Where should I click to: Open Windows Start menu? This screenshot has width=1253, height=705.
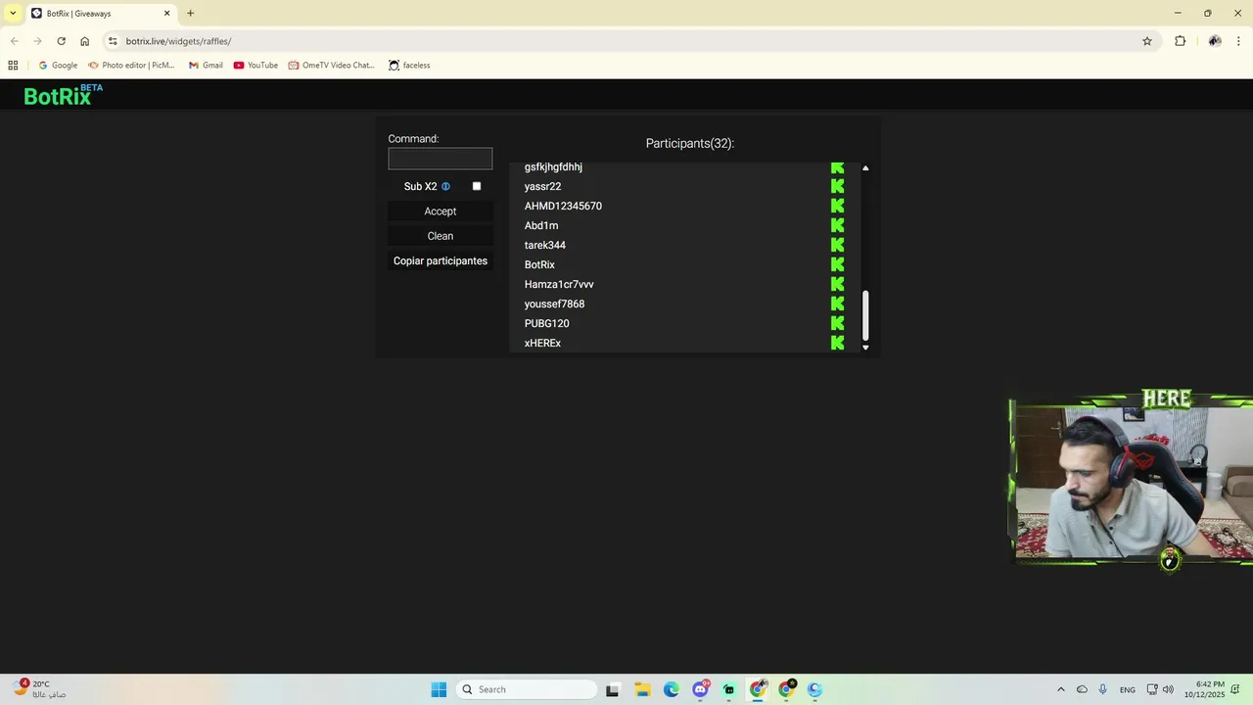439,689
